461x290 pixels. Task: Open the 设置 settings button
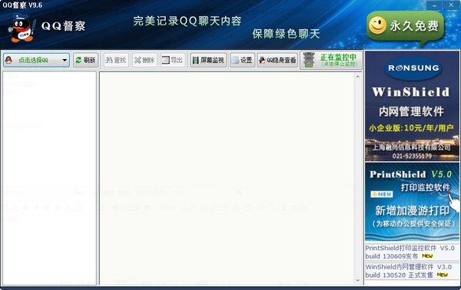[x=242, y=60]
